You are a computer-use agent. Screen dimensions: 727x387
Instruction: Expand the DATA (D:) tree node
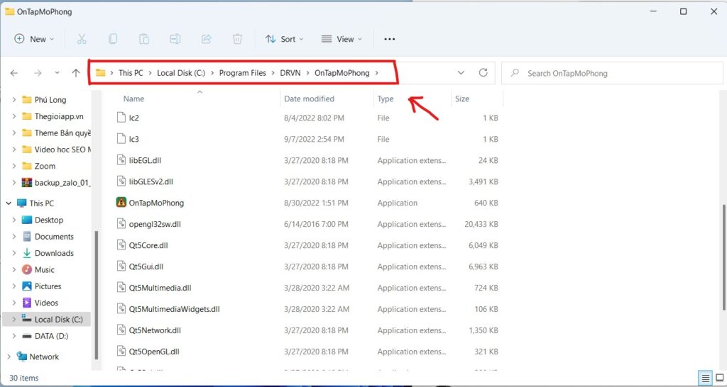pyautogui.click(x=14, y=336)
